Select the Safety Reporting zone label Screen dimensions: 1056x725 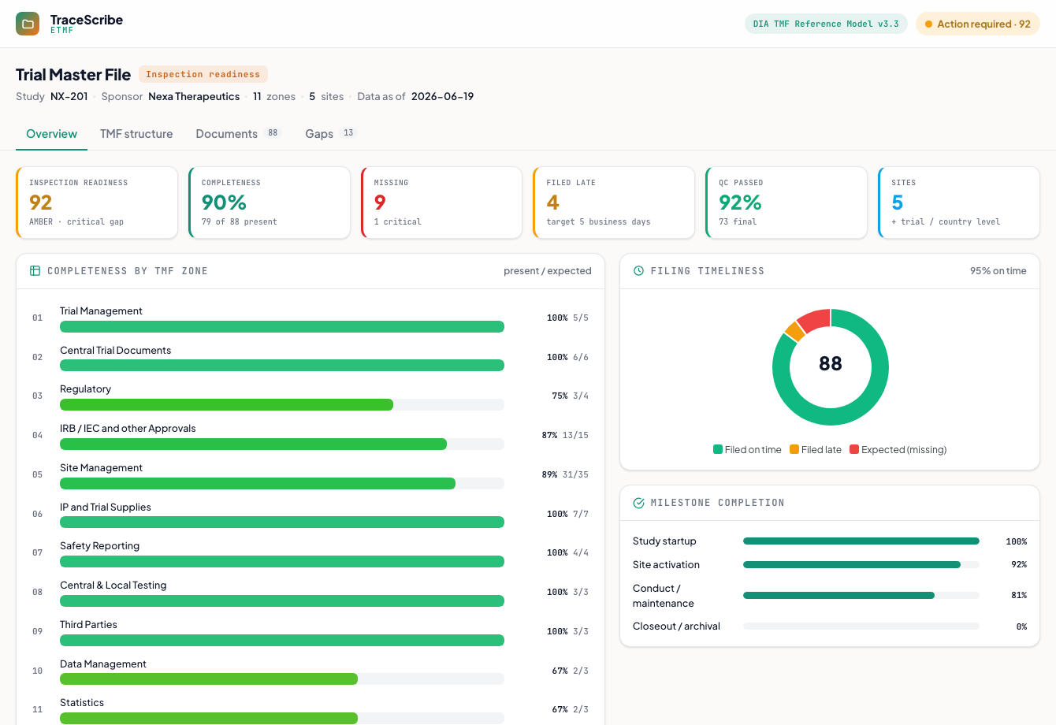pyautogui.click(x=99, y=546)
